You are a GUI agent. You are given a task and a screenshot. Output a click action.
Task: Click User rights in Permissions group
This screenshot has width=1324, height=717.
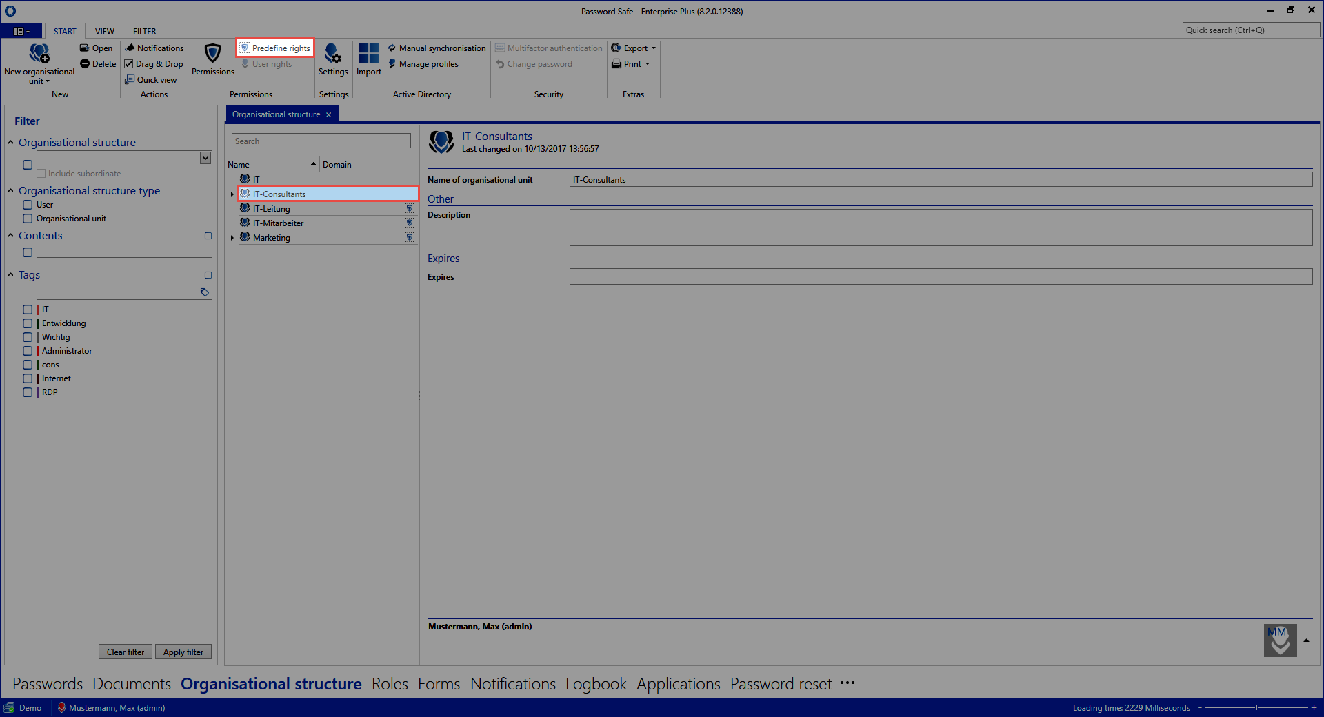pos(267,64)
